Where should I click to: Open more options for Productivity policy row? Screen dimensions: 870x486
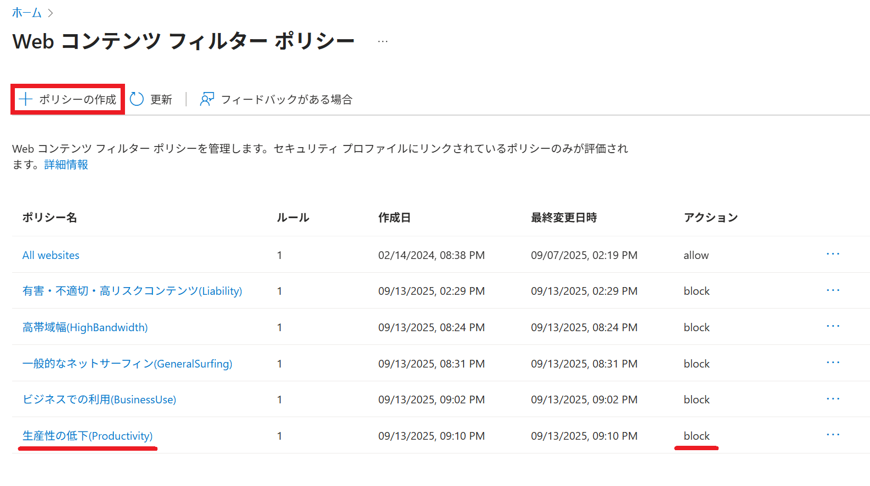tap(833, 435)
